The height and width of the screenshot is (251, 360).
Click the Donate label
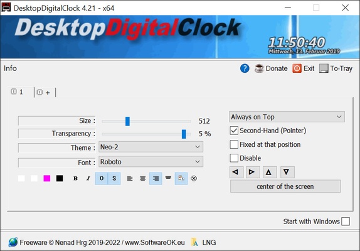pyautogui.click(x=277, y=68)
